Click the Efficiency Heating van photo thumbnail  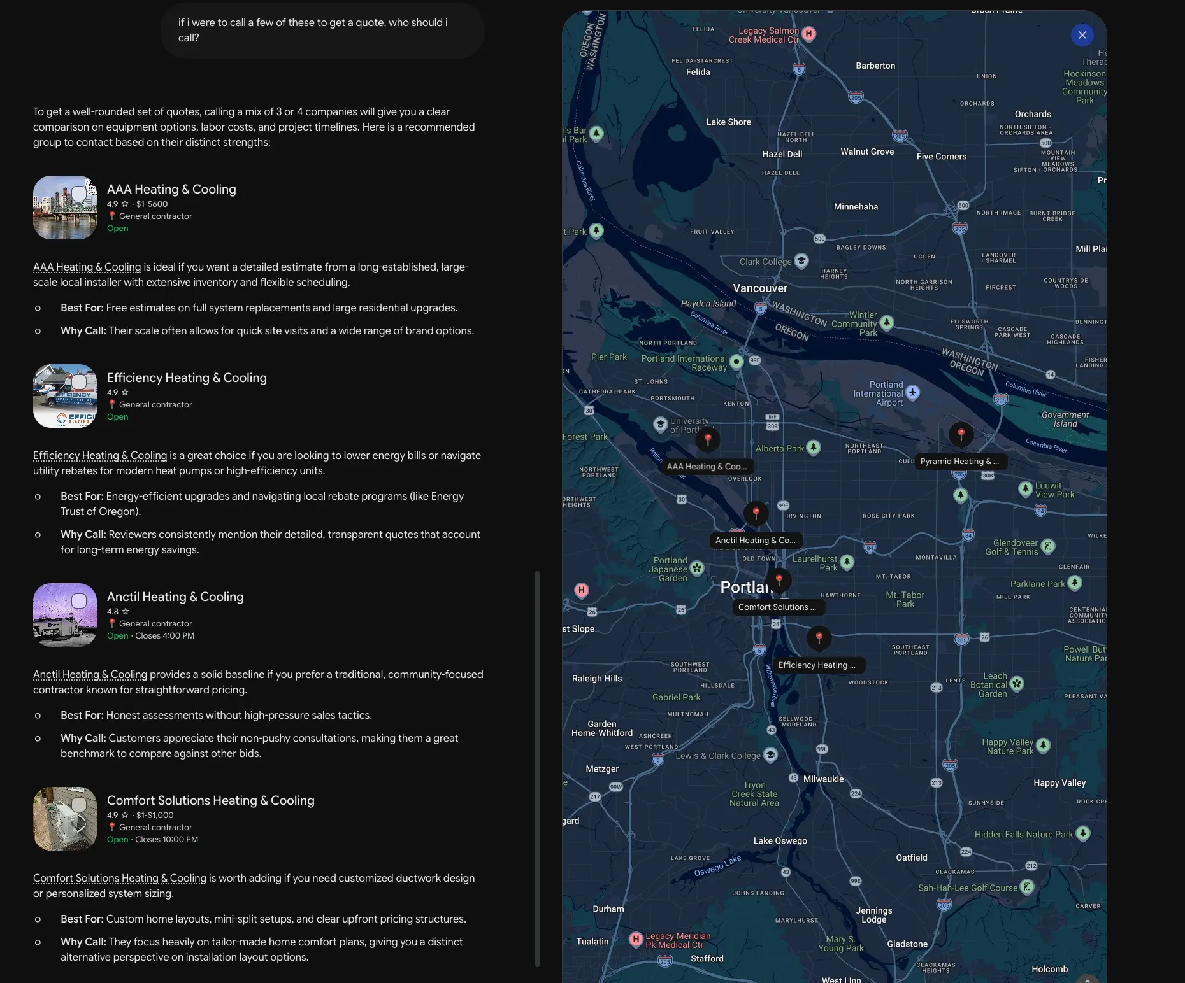click(x=65, y=396)
